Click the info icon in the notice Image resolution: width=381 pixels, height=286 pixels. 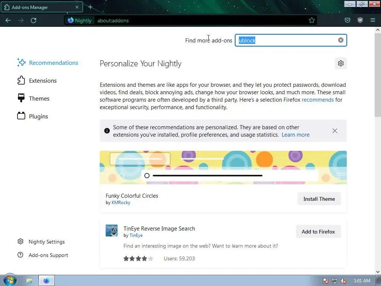[107, 131]
